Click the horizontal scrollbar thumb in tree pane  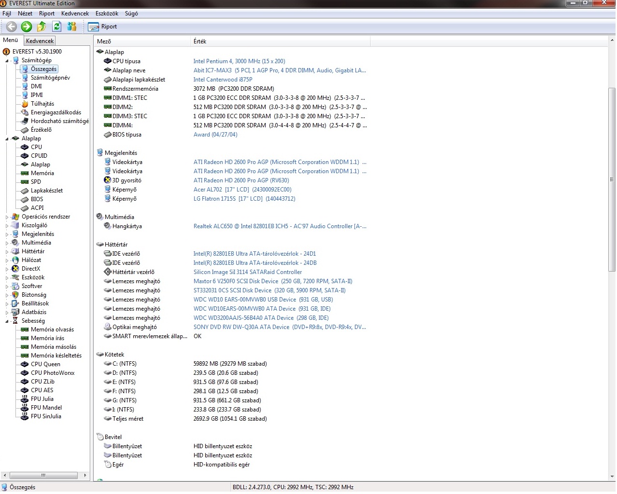(x=43, y=475)
